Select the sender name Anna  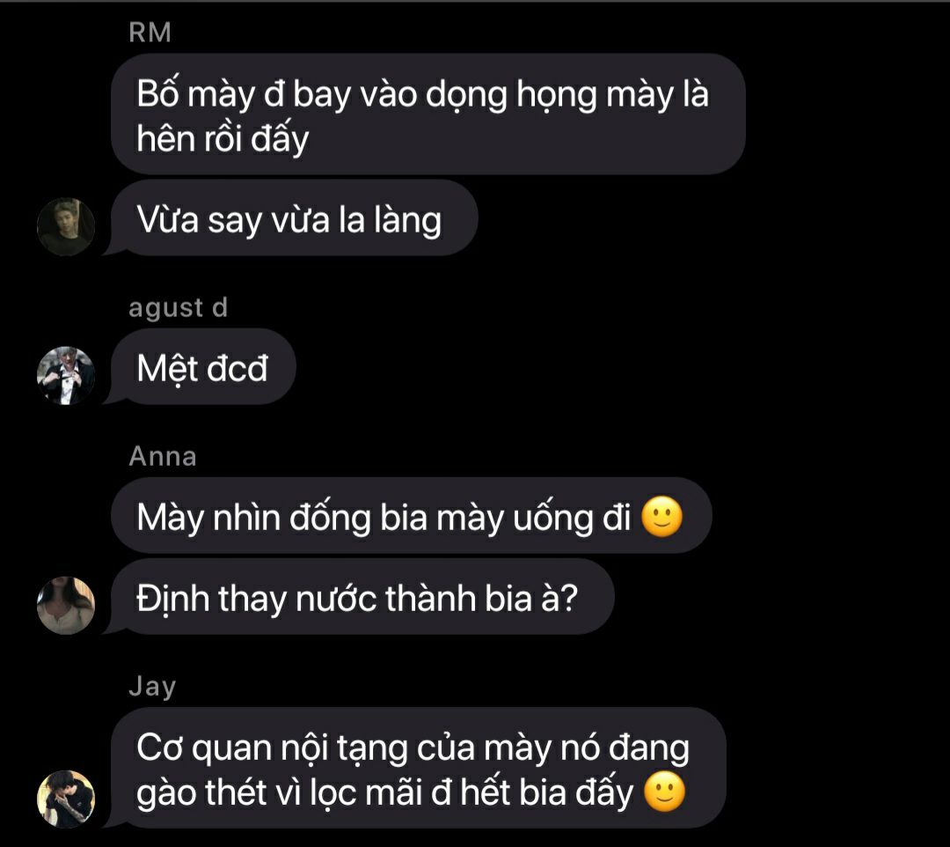click(163, 456)
